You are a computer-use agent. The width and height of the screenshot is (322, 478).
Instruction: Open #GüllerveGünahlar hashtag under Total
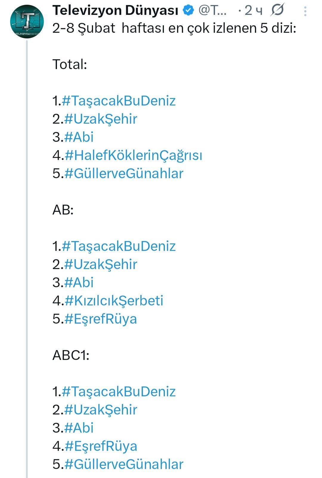124,173
